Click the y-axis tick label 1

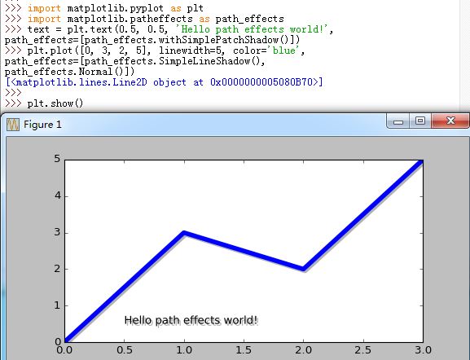(x=57, y=305)
